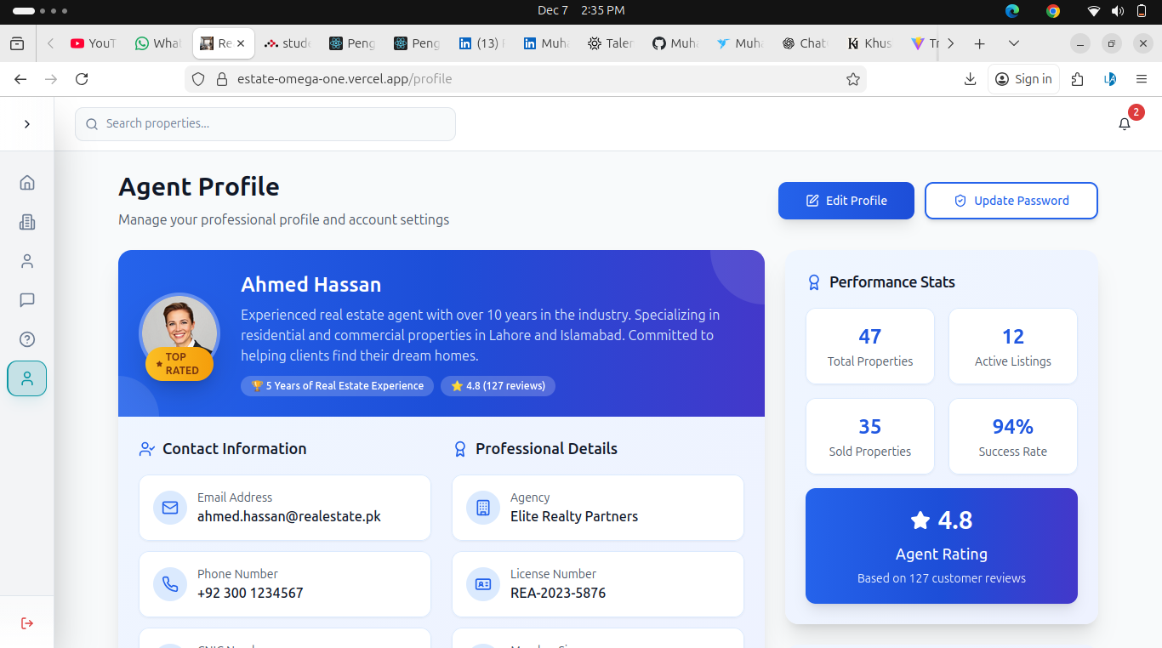Image resolution: width=1162 pixels, height=648 pixels.
Task: Select the highlighted profile icon in sidebar
Action: (27, 378)
